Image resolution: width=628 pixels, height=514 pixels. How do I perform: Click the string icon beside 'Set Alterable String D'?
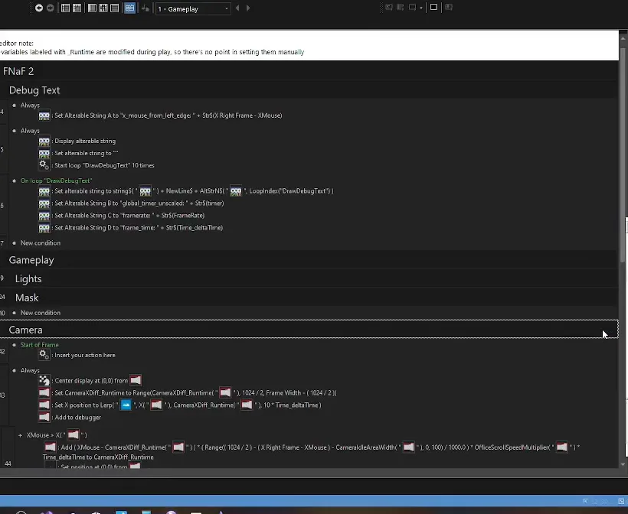click(44, 228)
